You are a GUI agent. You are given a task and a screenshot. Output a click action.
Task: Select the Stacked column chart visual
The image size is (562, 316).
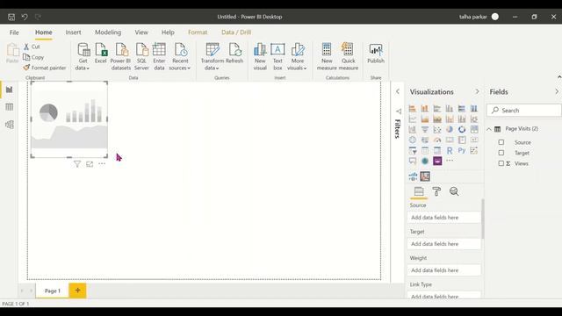(425, 109)
